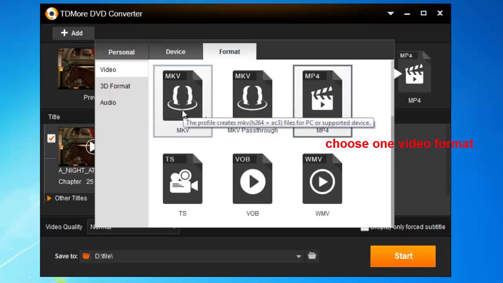Click the A_NIGHT_AT title name
This screenshot has height=283, width=503.
(x=77, y=171)
